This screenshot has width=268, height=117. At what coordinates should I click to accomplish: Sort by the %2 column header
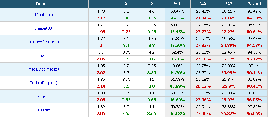[229, 4]
